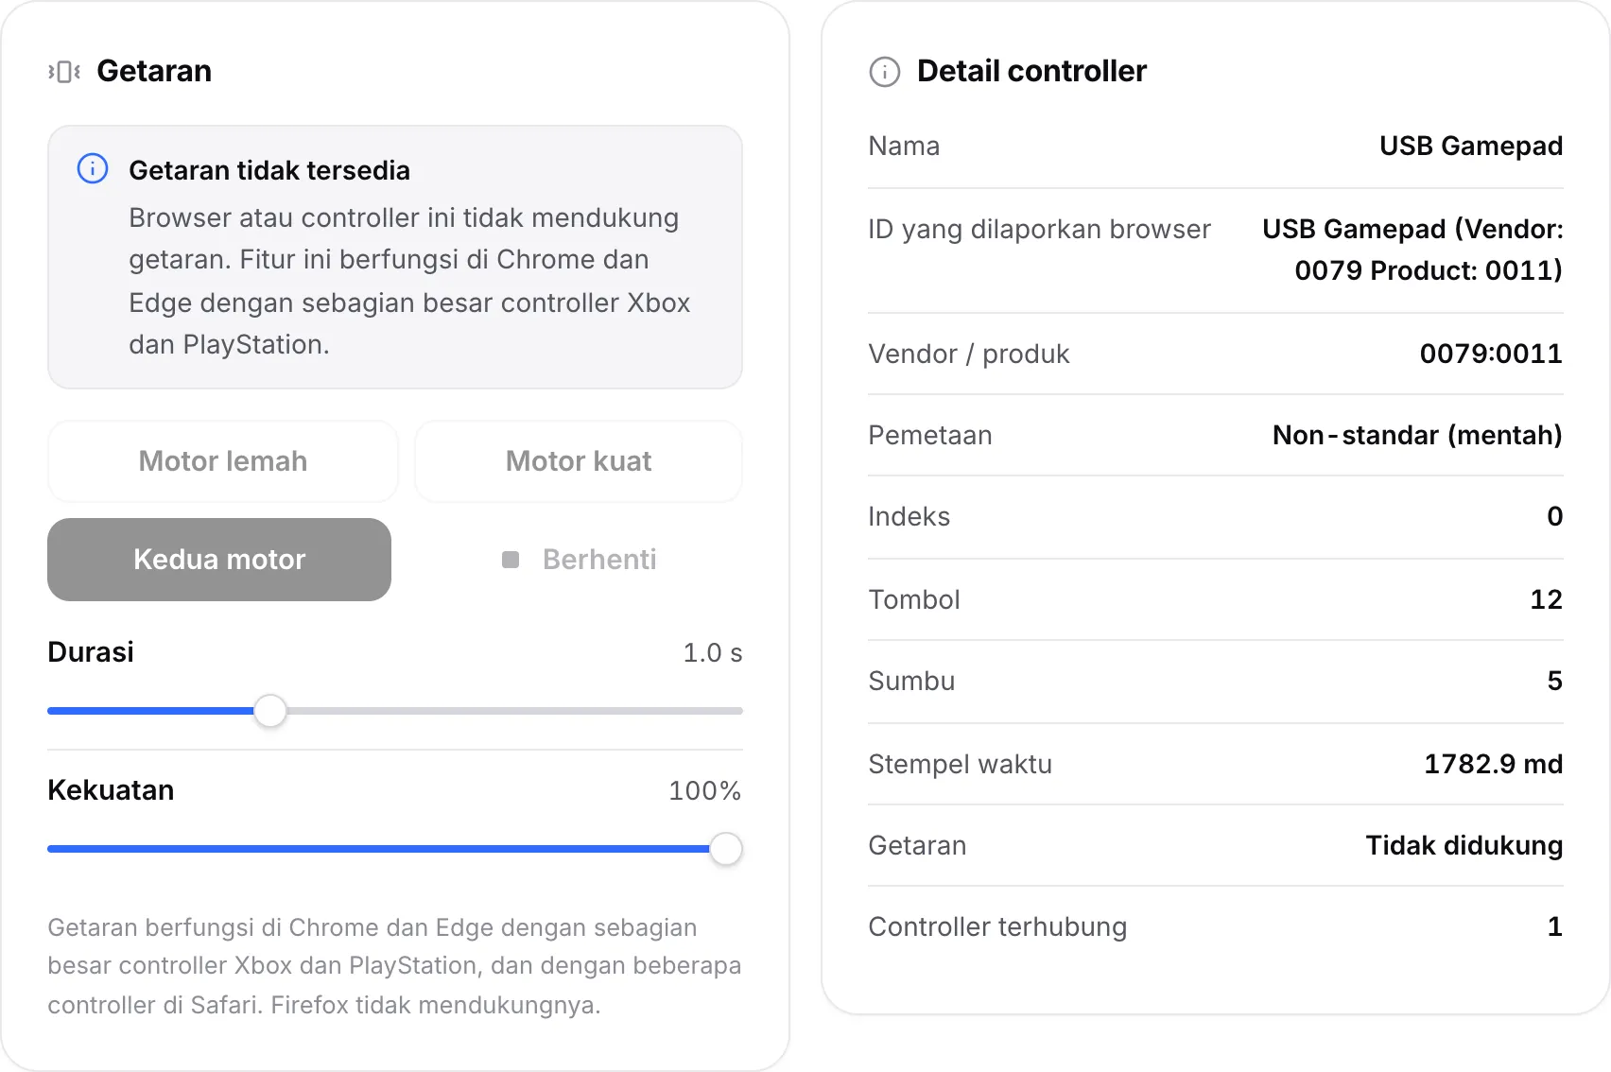
Task: Click the Durasi label
Action: [91, 652]
